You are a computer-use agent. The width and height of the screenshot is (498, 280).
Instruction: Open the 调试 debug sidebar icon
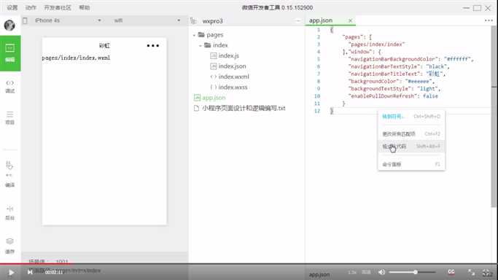(10, 86)
